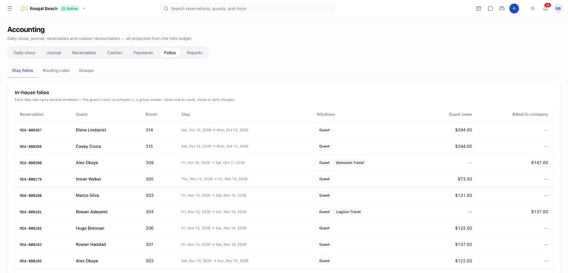Viewport: 568px width, 273px height.
Task: Go to the Receivables tab
Action: [x=84, y=53]
